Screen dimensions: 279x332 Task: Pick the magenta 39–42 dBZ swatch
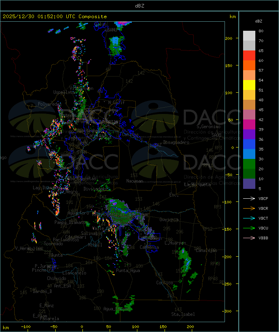click(249, 125)
